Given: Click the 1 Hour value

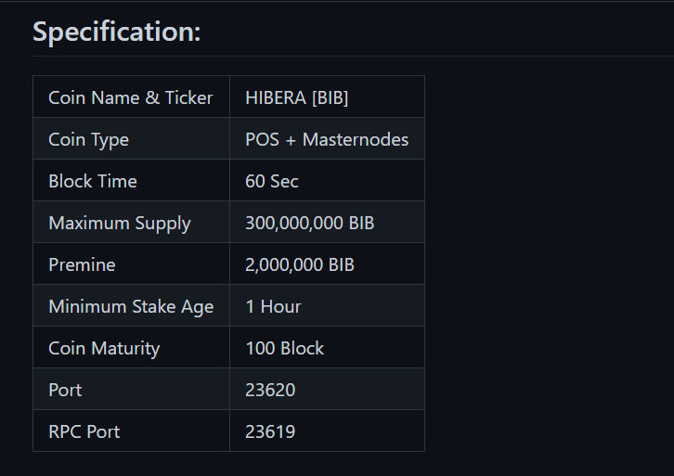Looking at the screenshot, I should tap(273, 306).
